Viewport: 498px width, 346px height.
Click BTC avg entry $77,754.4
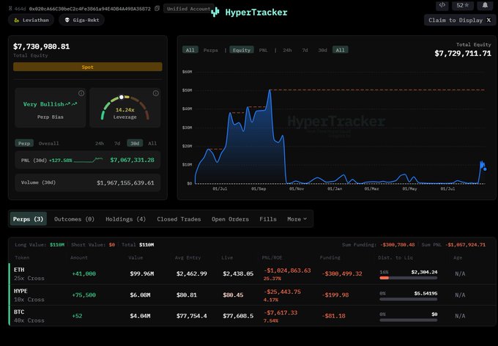(x=192, y=316)
